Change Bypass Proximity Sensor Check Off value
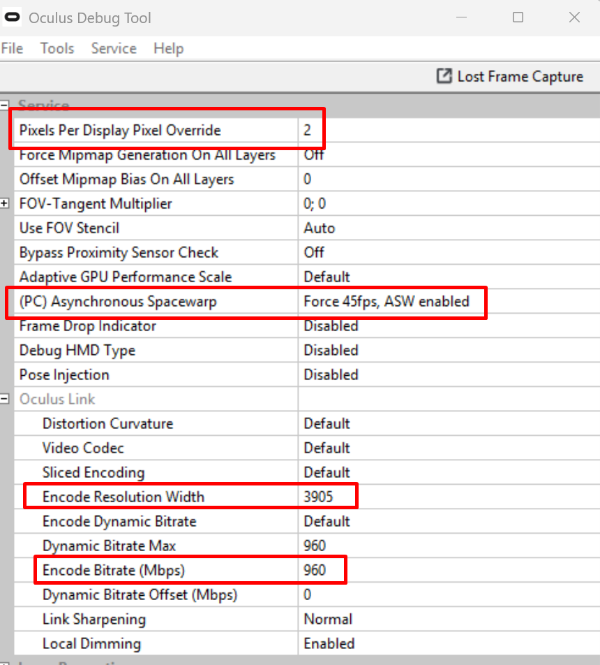 pos(313,252)
